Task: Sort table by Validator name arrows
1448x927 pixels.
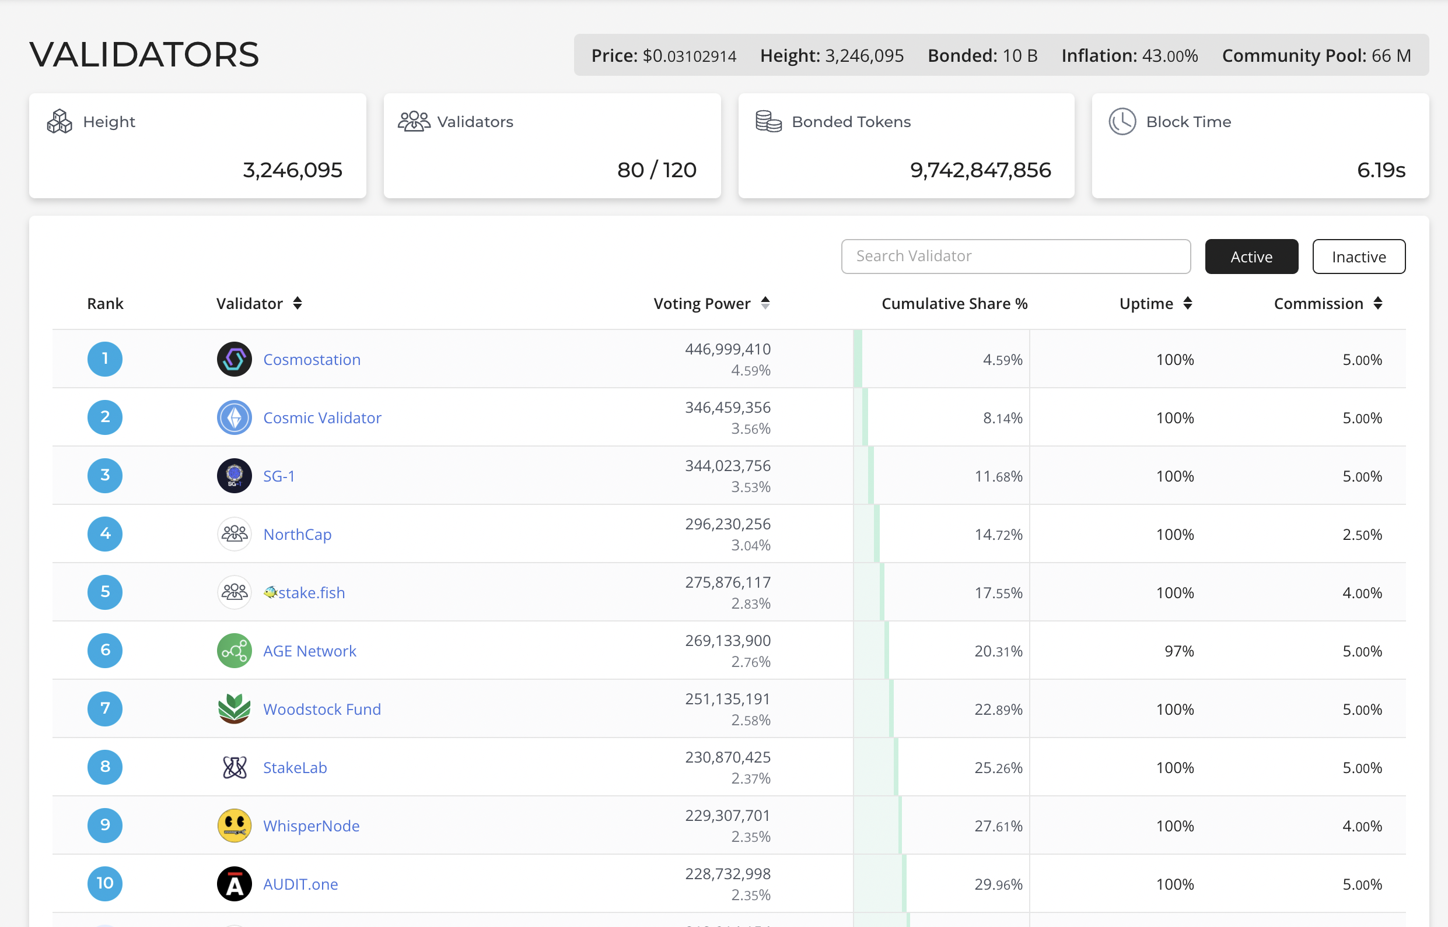Action: (298, 303)
